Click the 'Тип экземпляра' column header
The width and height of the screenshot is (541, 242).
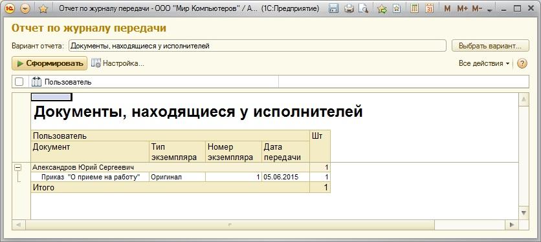(177, 152)
